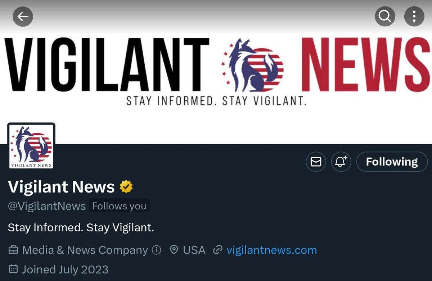The image size is (432, 281).
Task: Toggle post notifications with the bell icon
Action: coord(341,162)
